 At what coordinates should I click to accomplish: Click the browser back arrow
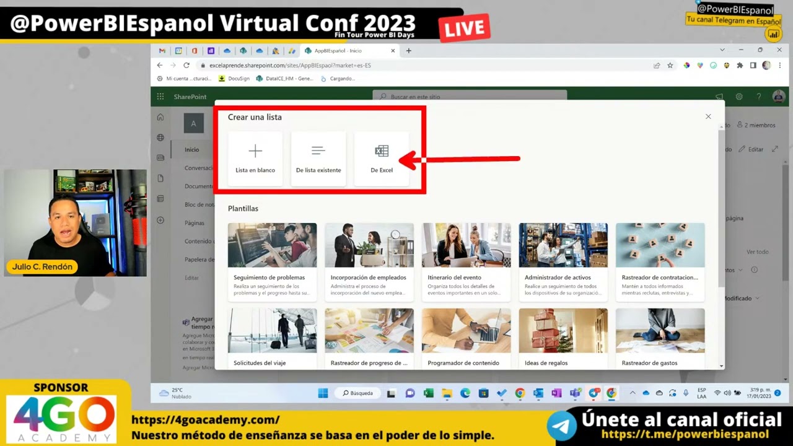(160, 65)
